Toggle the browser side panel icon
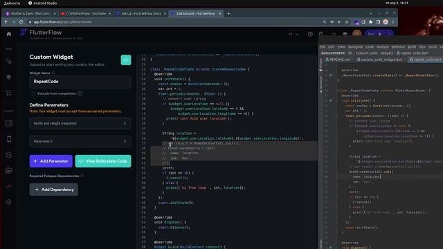 (x=378, y=21)
